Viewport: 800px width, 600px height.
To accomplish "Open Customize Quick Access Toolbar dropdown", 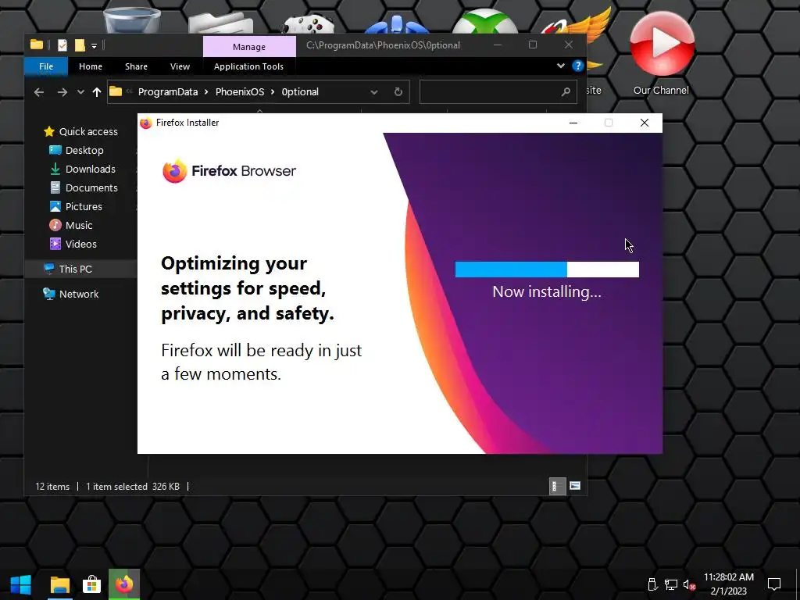I will pos(94,46).
